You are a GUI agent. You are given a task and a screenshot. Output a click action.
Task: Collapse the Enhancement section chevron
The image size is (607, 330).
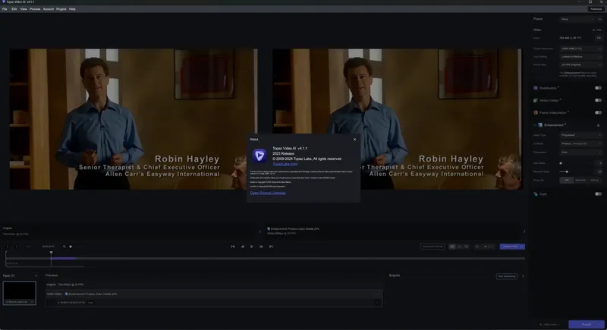(535, 125)
